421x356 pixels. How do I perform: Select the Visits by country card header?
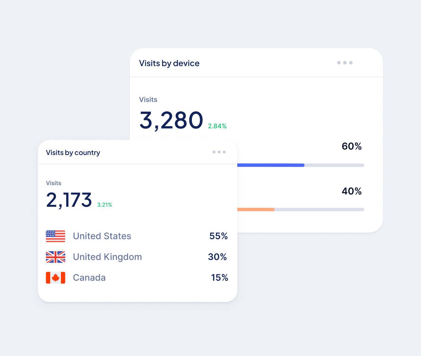coord(73,153)
